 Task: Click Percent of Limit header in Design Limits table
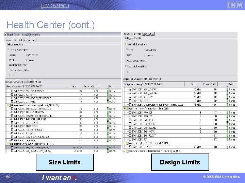point(210,84)
